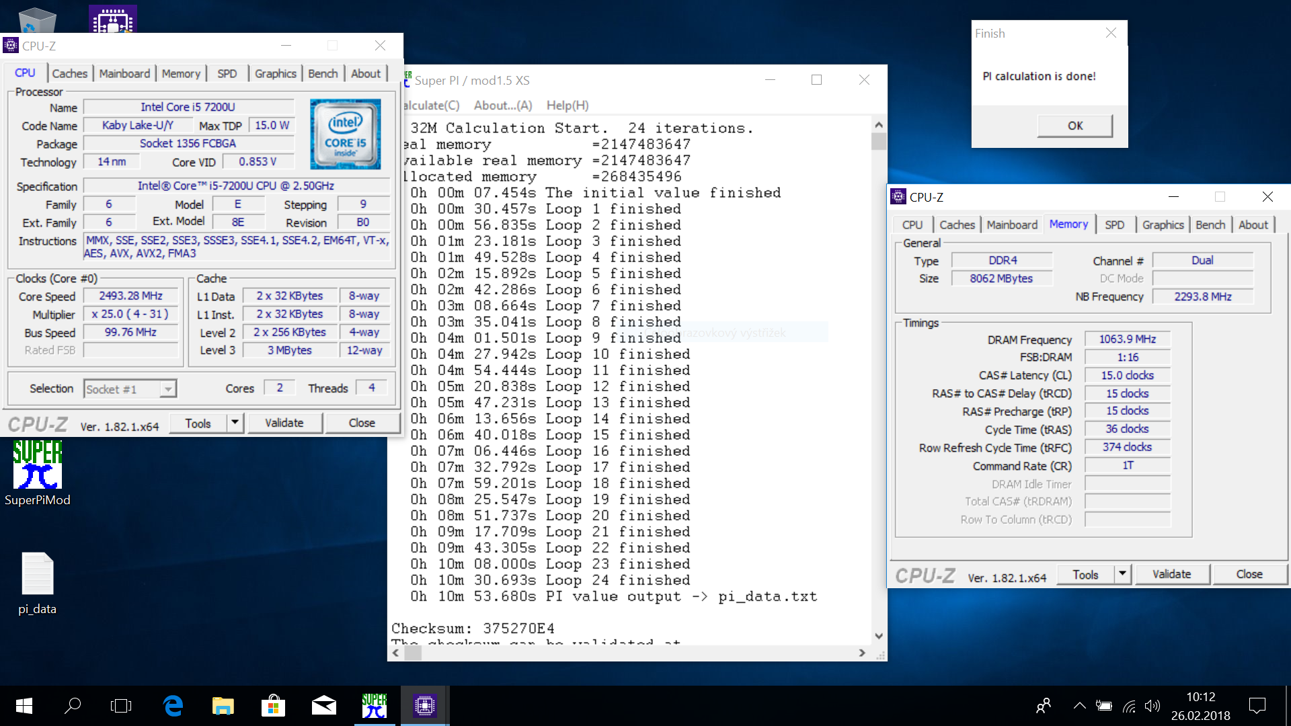Open Mail app from taskbar
The width and height of the screenshot is (1291, 726).
(324, 706)
